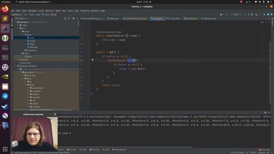
Task: Switch to the Lazy2.java editor tab
Action: (x=174, y=18)
